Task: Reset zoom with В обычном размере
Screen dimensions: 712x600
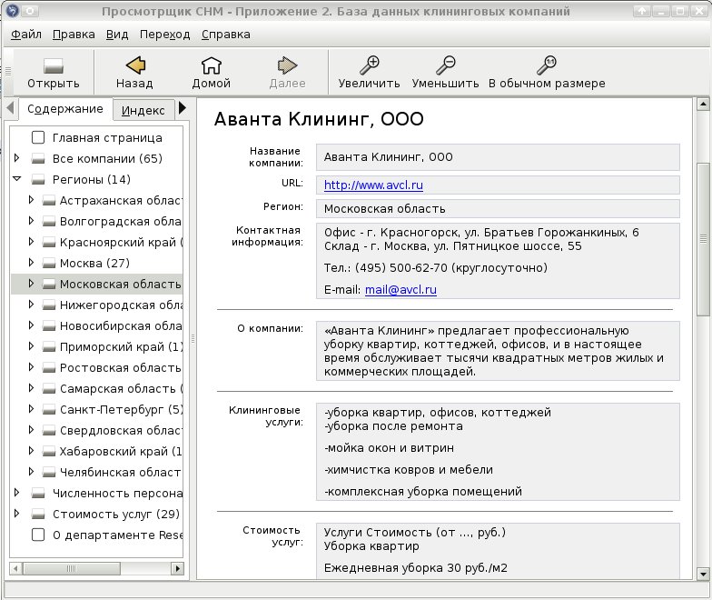Action: click(x=547, y=65)
